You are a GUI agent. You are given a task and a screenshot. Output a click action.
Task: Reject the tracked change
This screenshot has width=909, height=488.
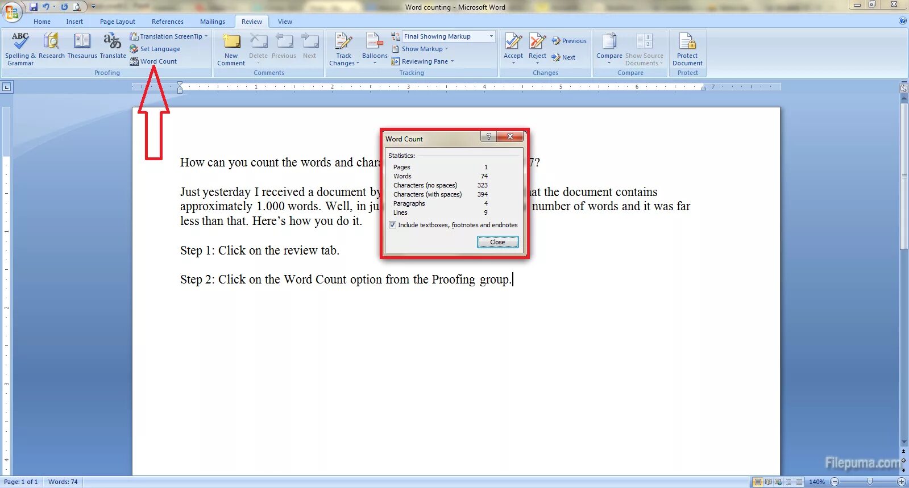[537, 49]
